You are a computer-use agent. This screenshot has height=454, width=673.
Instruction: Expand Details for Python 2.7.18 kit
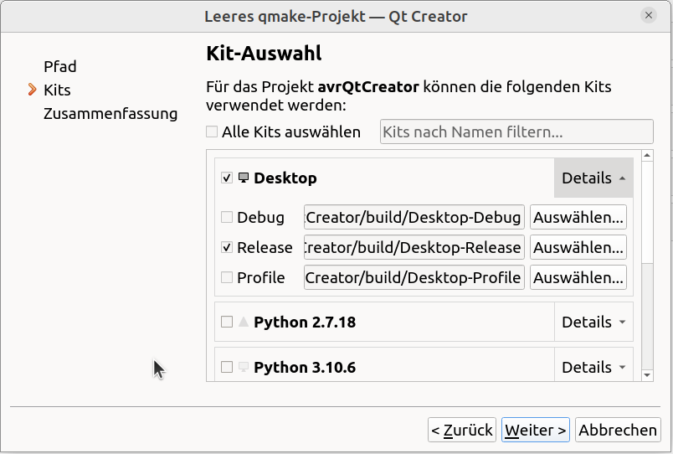(593, 322)
